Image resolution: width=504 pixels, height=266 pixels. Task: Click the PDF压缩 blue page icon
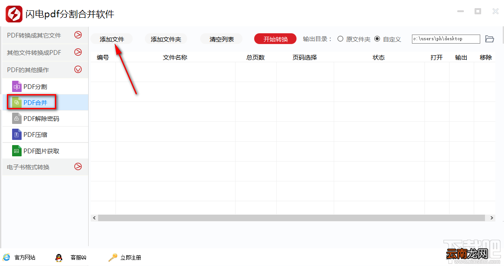click(x=17, y=135)
